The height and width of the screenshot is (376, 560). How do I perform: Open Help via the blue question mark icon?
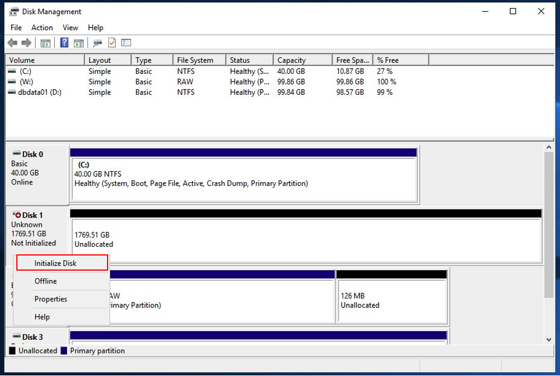pos(65,43)
